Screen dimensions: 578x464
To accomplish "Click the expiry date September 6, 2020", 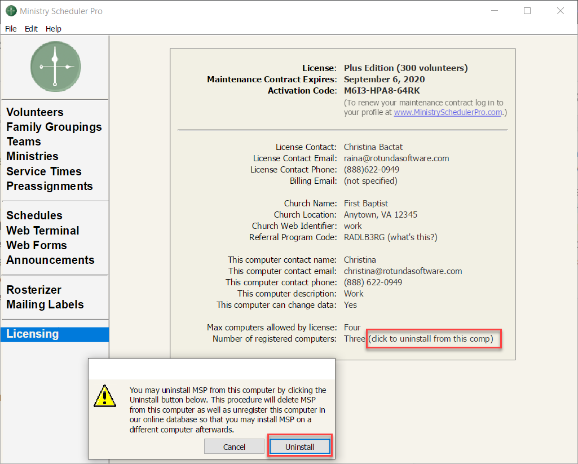I will click(384, 79).
